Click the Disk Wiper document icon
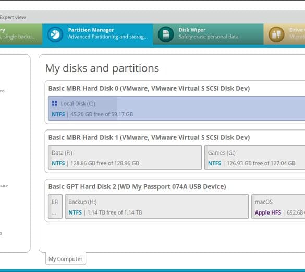The width and height of the screenshot is (305, 272). (x=166, y=34)
